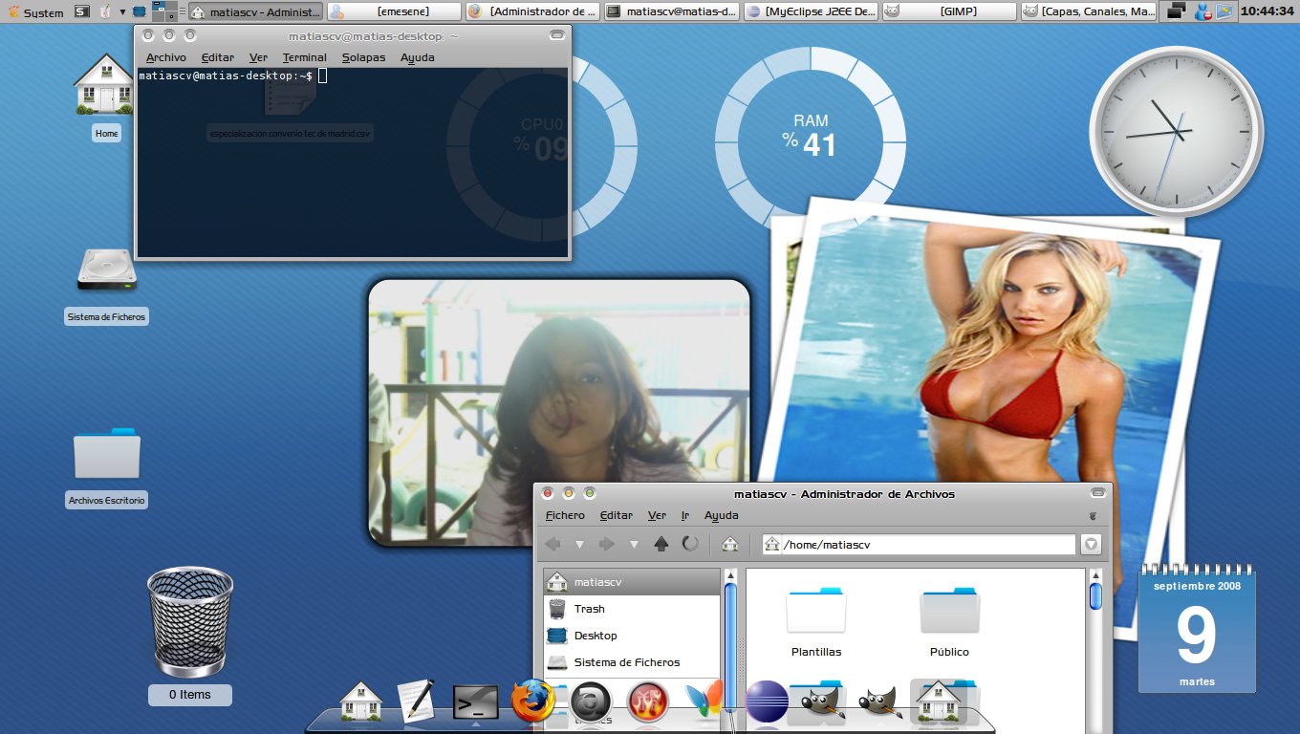Open Fichero menu in file manager
The height and width of the screenshot is (734, 1300).
coord(565,515)
